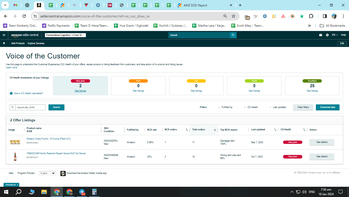Expand the Last updated filter
The image size is (349, 197).
tap(278, 107)
